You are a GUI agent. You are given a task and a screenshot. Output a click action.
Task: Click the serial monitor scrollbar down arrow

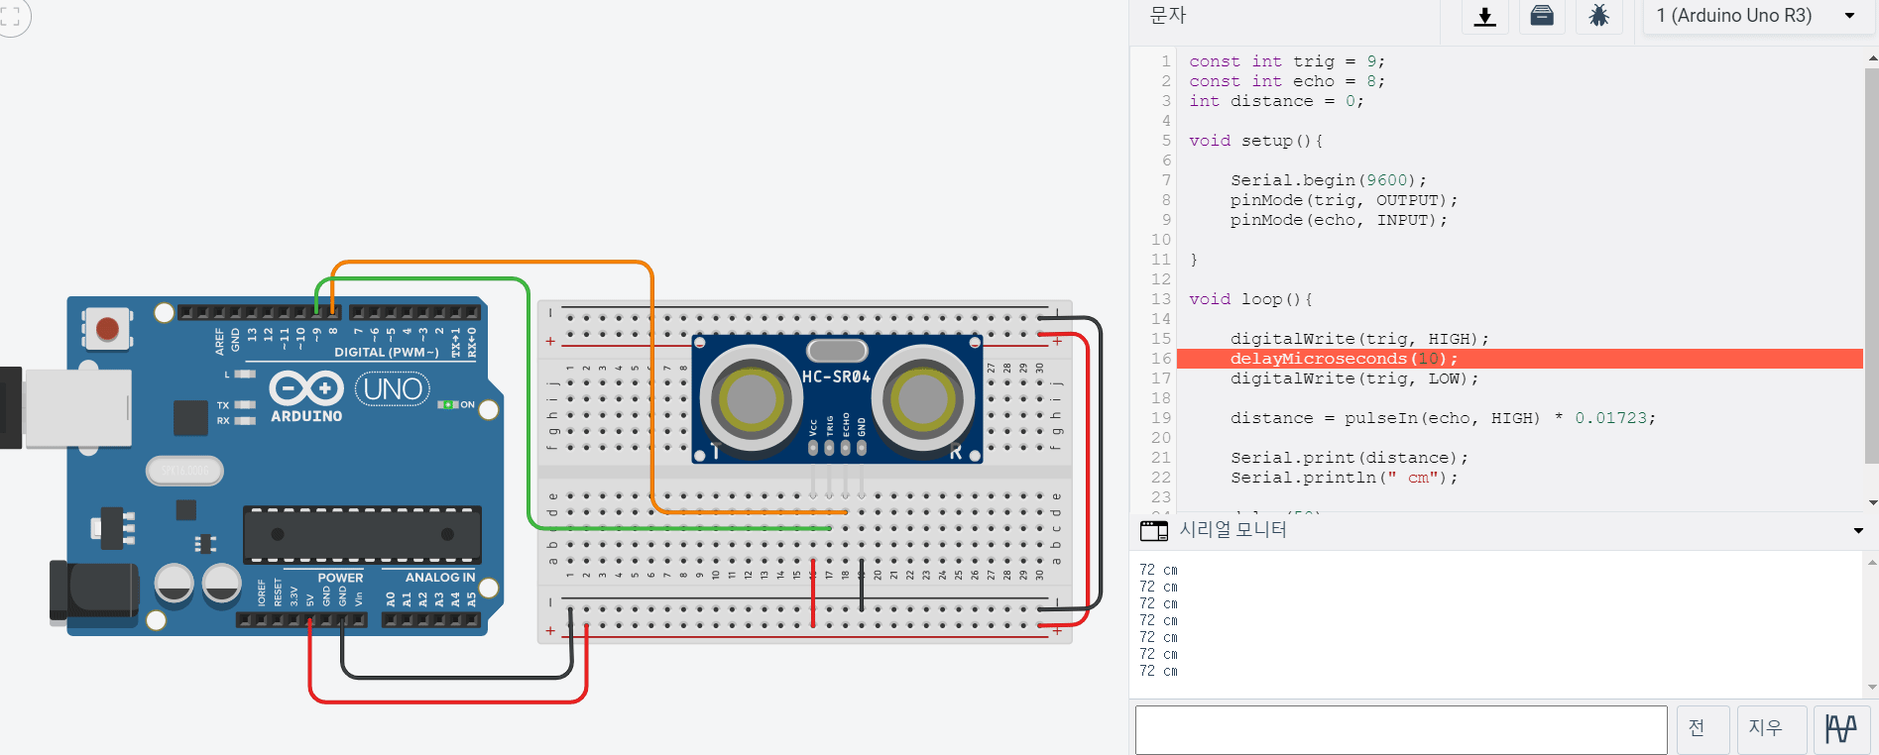(1871, 687)
